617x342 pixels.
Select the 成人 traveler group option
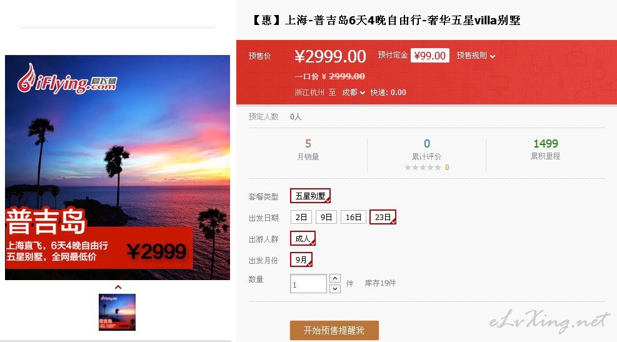coord(303,238)
